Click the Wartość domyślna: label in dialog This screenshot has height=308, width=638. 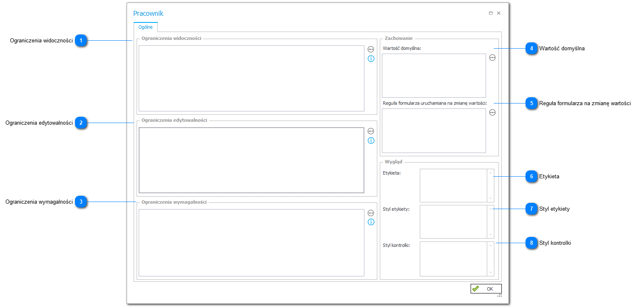(402, 48)
